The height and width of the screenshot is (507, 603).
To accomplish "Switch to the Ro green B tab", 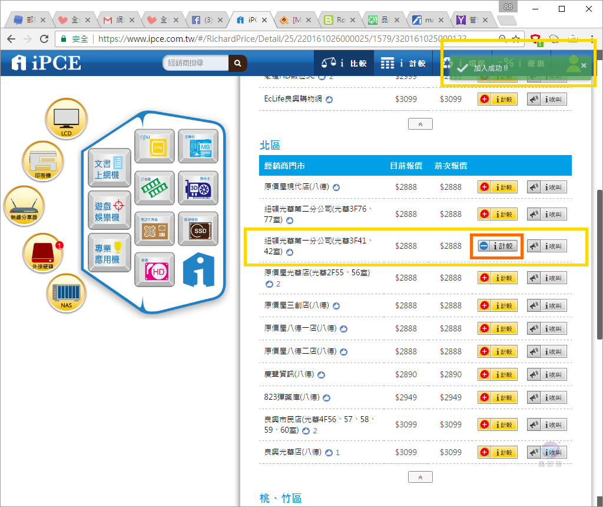I will 340,20.
